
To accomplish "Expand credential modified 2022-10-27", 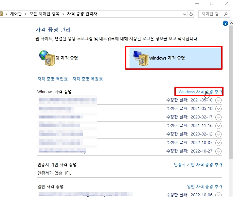I will tap(218, 151).
